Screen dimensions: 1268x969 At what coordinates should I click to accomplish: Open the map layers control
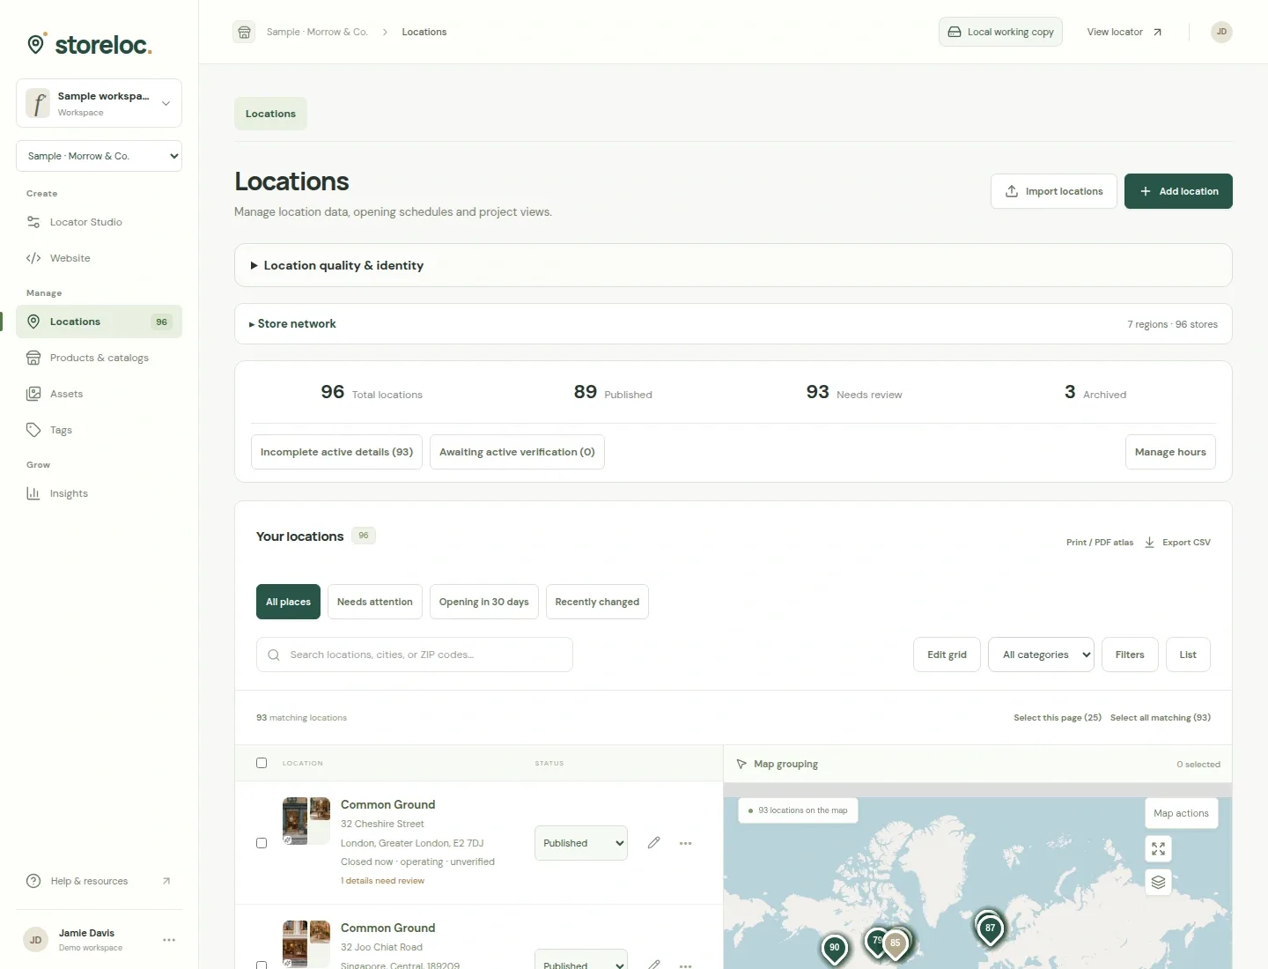coord(1158,882)
